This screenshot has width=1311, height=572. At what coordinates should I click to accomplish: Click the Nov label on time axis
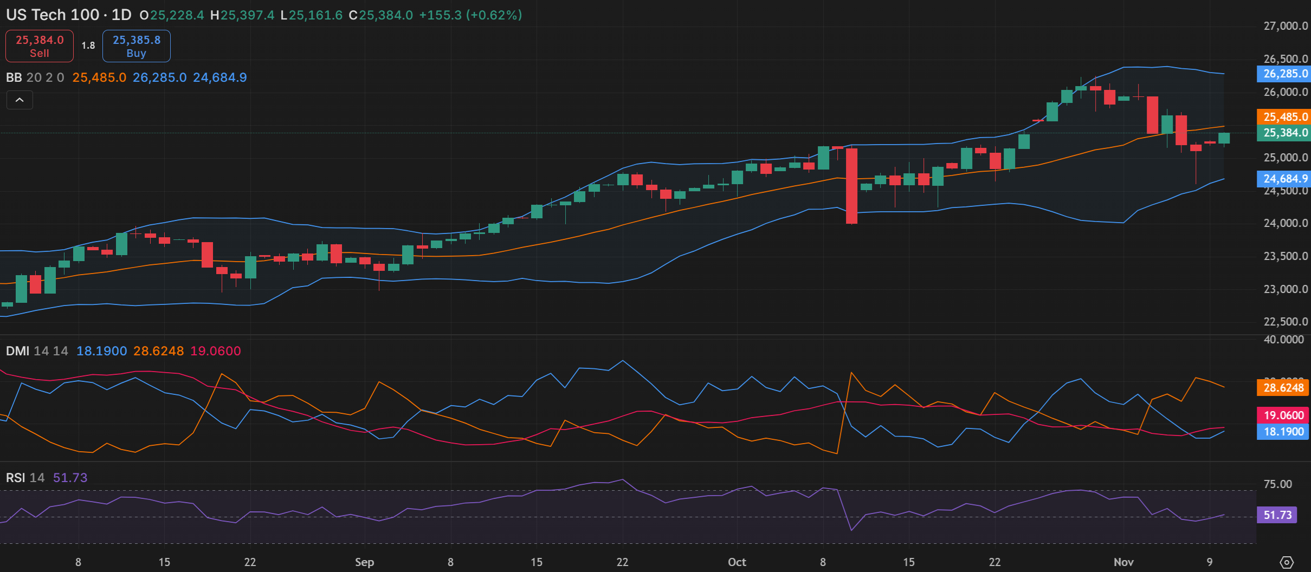(x=1123, y=562)
